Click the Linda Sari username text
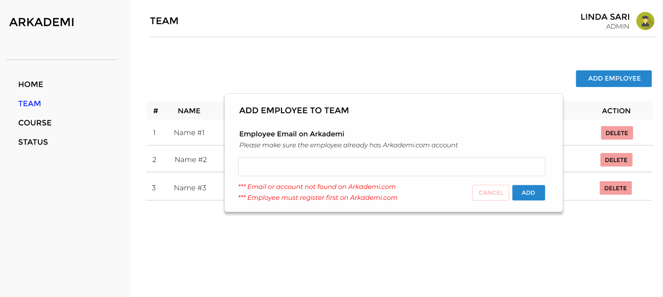This screenshot has height=297, width=663. (x=605, y=17)
